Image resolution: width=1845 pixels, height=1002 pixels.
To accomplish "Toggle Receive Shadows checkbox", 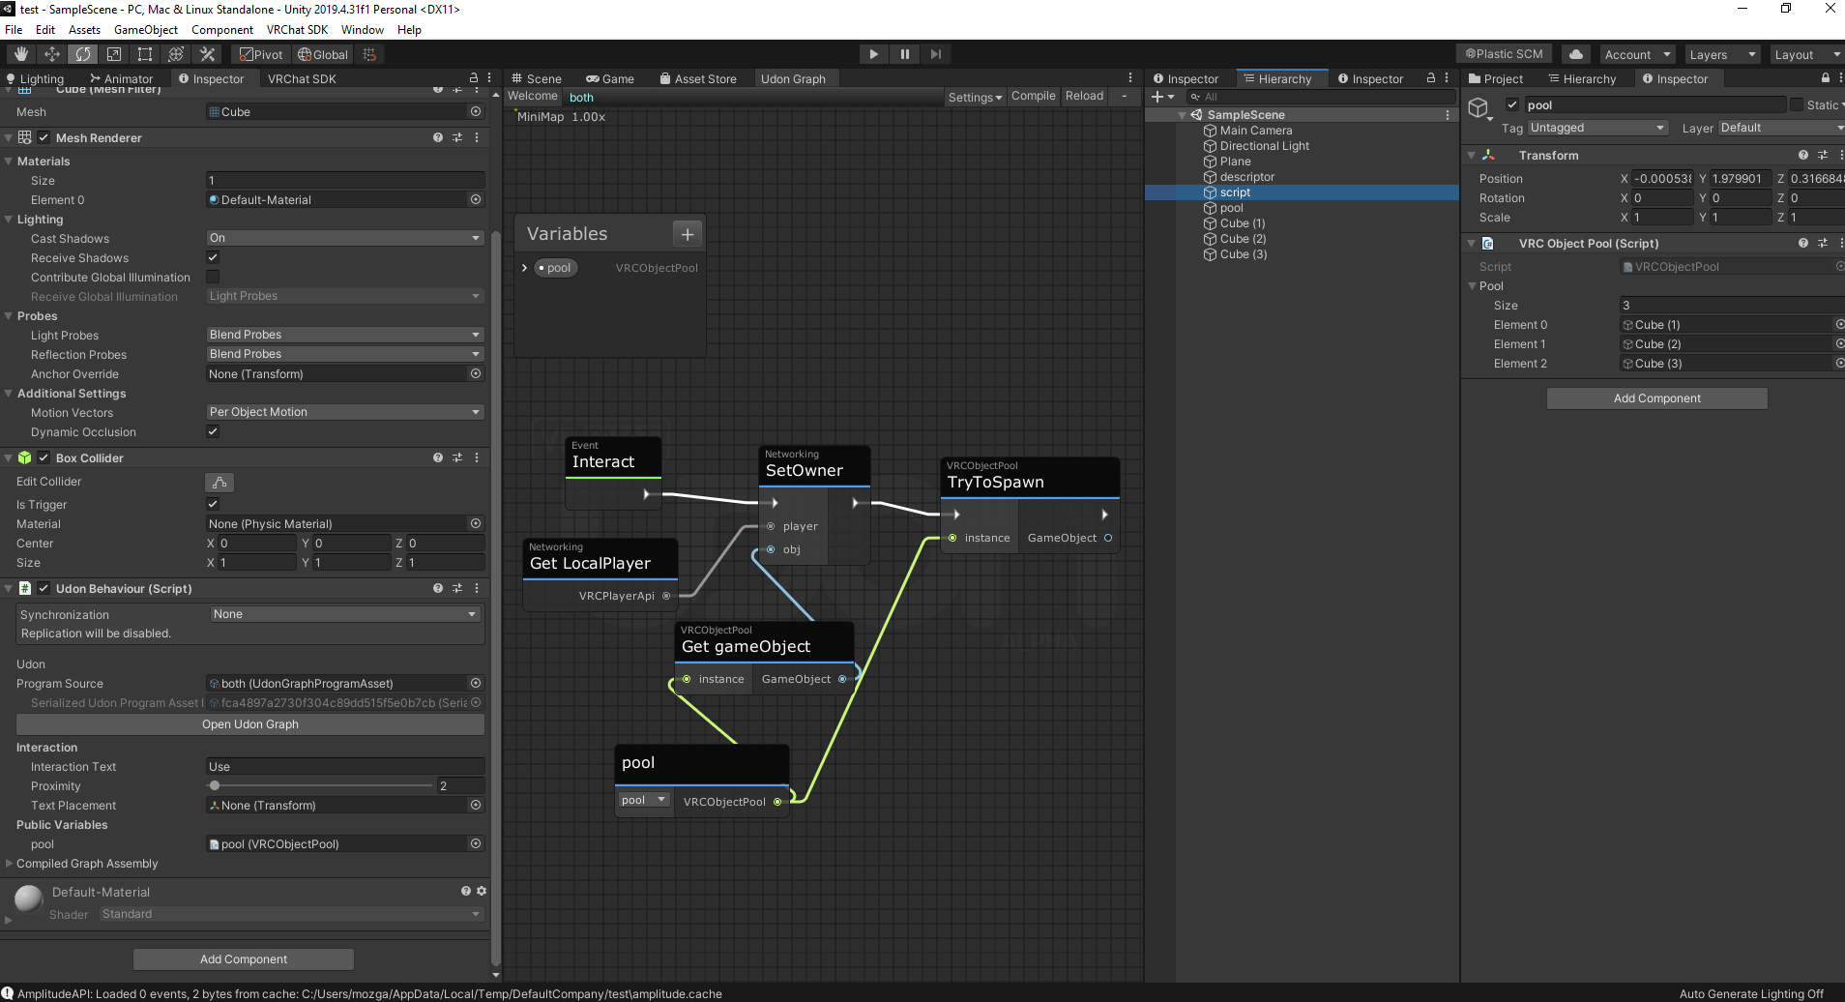I will [x=213, y=257].
